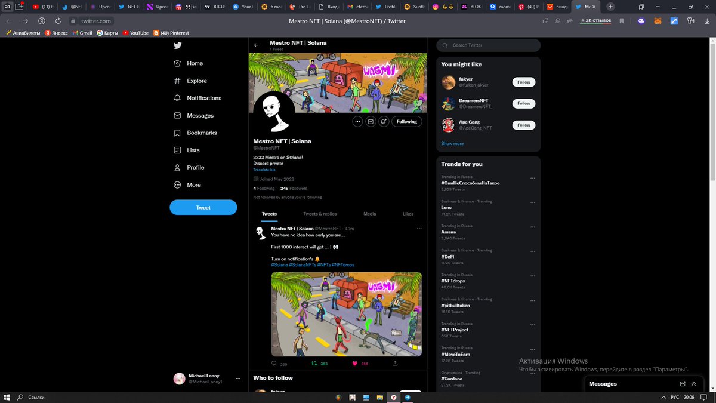Compose new message in Messages drawer
Screen dimensions: 716x403
coord(683,384)
